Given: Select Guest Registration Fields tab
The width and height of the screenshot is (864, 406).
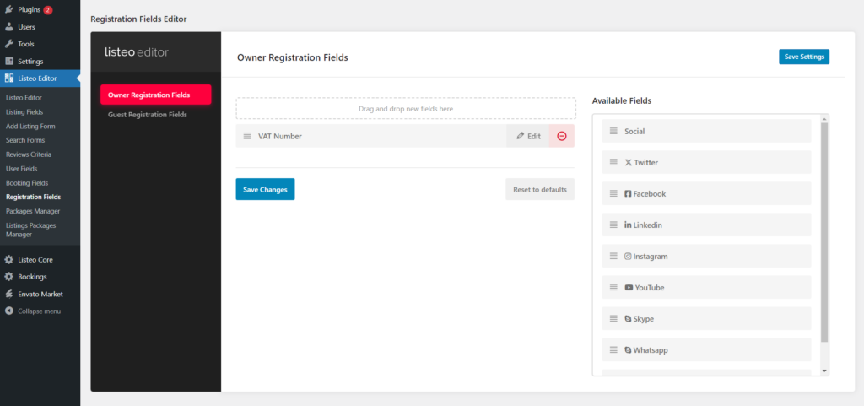Looking at the screenshot, I should (148, 115).
